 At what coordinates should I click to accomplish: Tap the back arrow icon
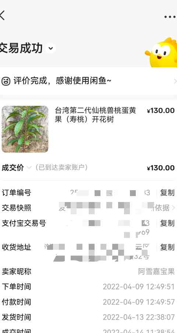[2, 15]
